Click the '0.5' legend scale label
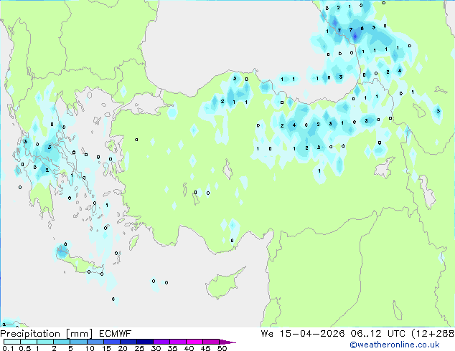This screenshot has width=455, height=351. coord(25,348)
